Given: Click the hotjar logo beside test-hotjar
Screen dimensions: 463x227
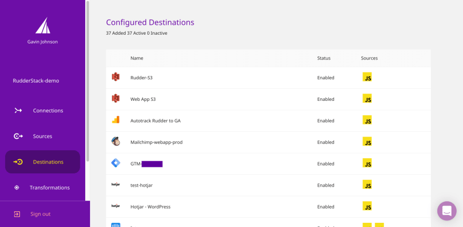Looking at the screenshot, I should point(116,184).
